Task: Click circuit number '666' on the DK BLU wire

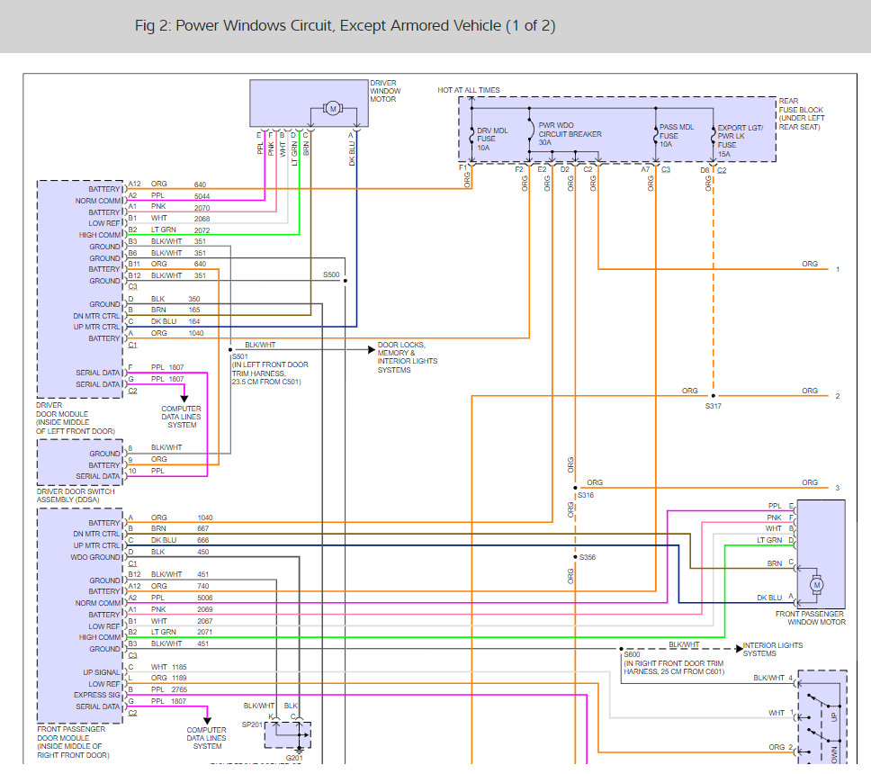Action: [202, 540]
